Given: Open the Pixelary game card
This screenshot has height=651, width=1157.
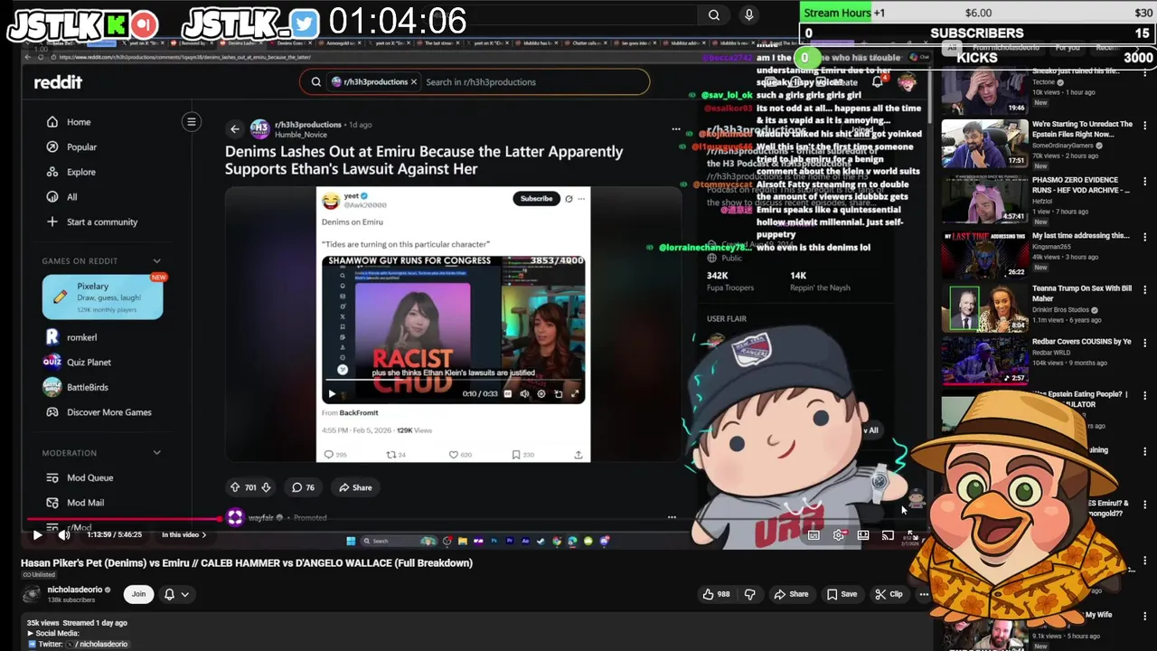Looking at the screenshot, I should pos(102,297).
